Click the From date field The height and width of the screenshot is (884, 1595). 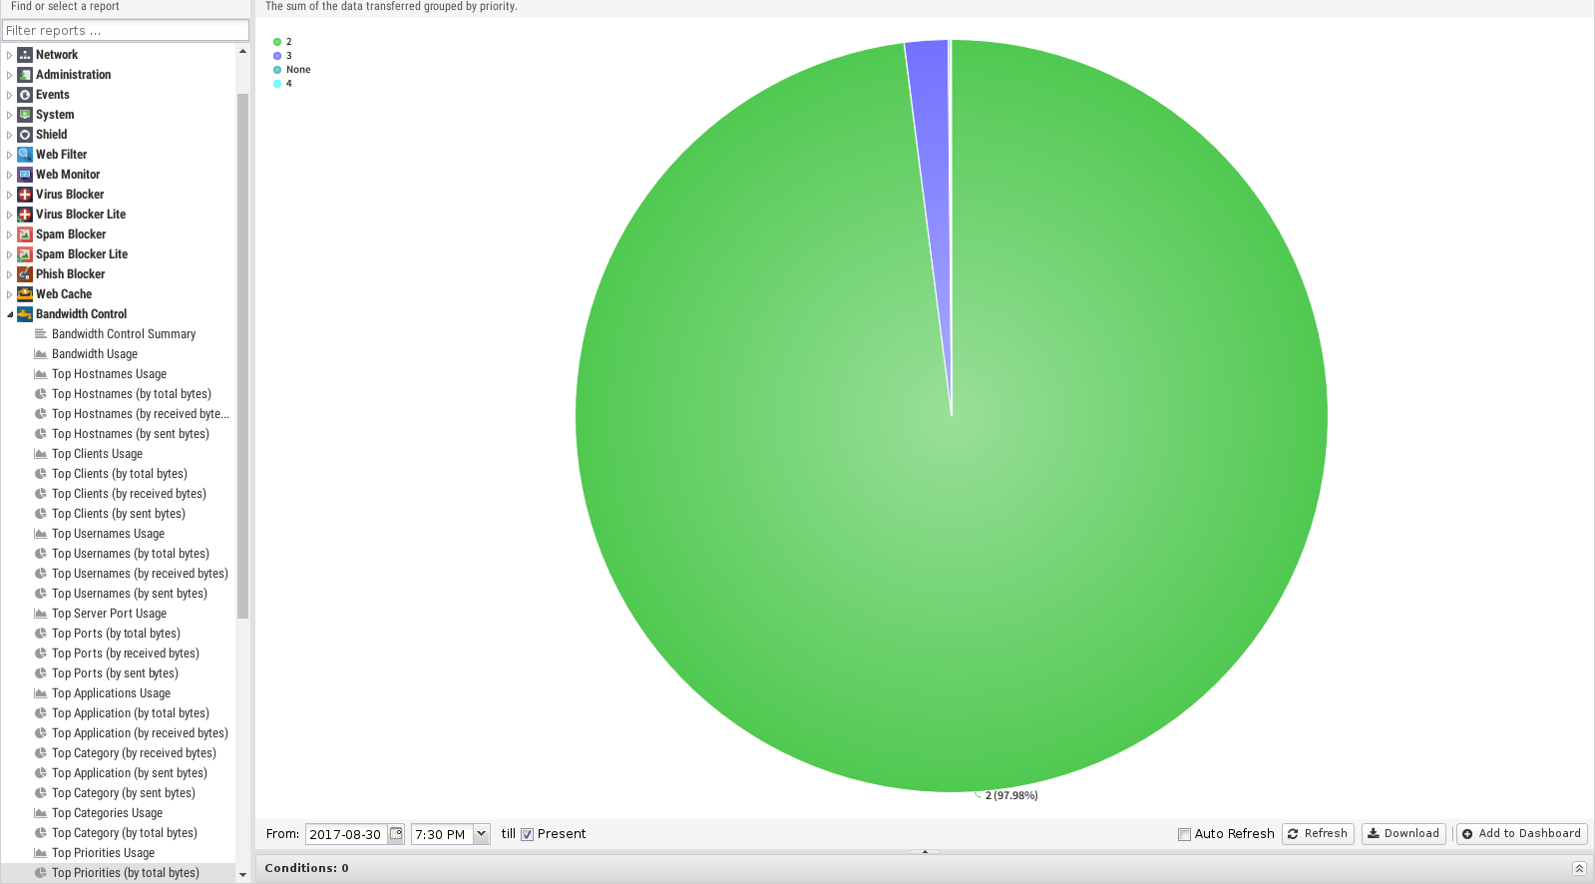point(345,834)
